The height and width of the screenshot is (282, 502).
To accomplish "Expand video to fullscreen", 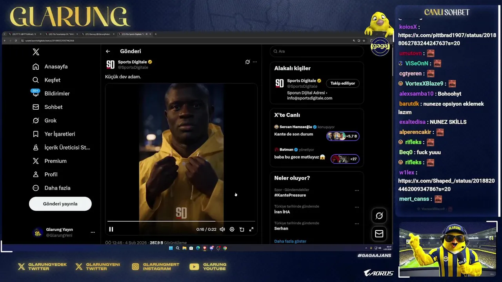I will coord(251,229).
